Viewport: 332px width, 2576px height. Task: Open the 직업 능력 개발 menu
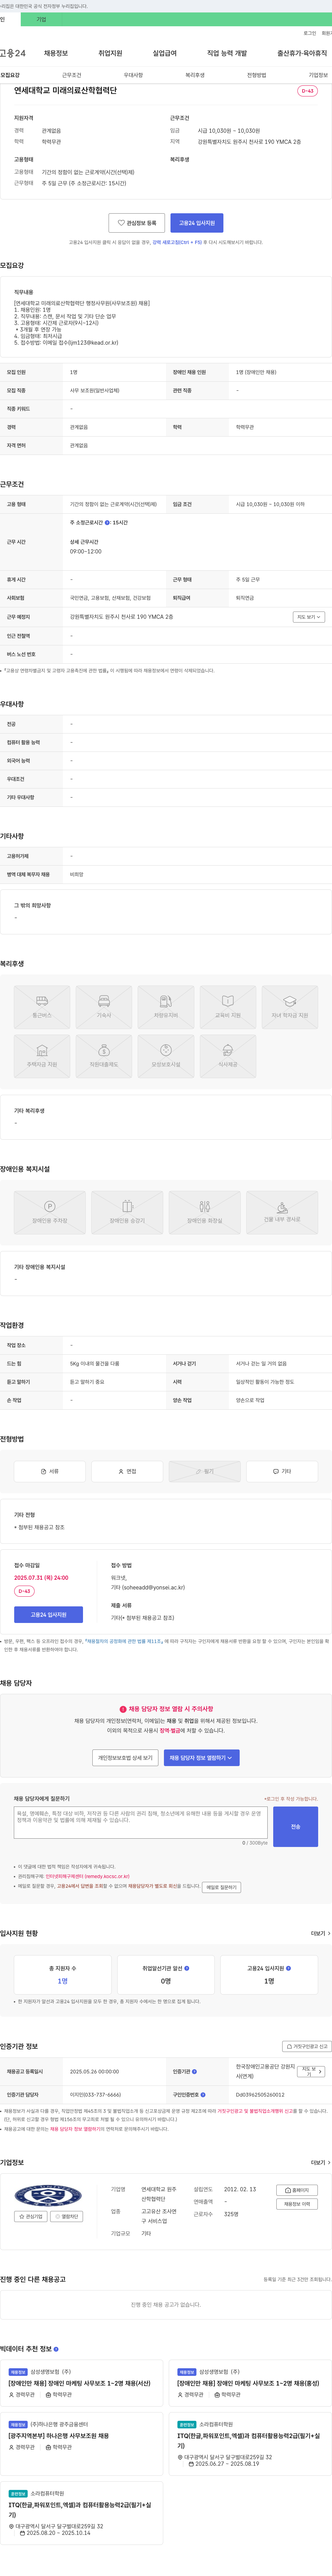tap(227, 53)
